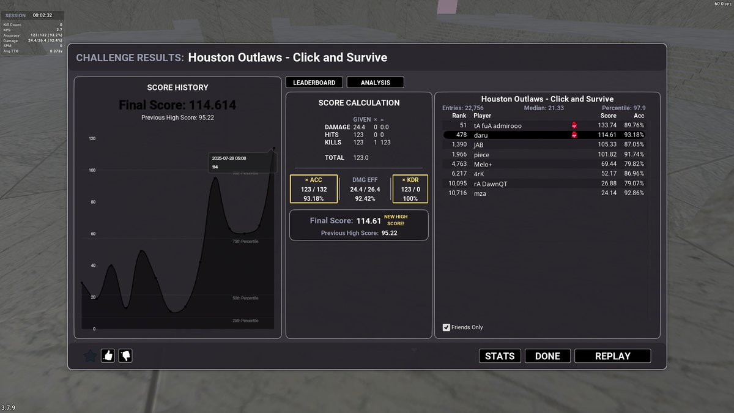Viewport: 734px width, 413px height.
Task: Click red badge icon in daru's row
Action: pyautogui.click(x=574, y=135)
